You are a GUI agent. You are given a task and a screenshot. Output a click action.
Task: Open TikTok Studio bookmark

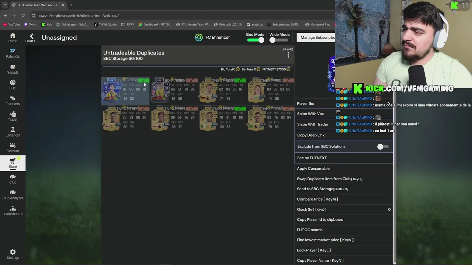point(105,25)
